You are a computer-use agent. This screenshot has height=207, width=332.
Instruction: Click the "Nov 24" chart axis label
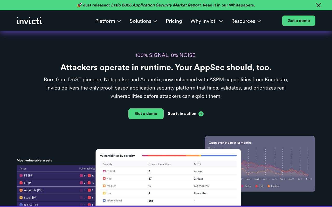point(309,179)
